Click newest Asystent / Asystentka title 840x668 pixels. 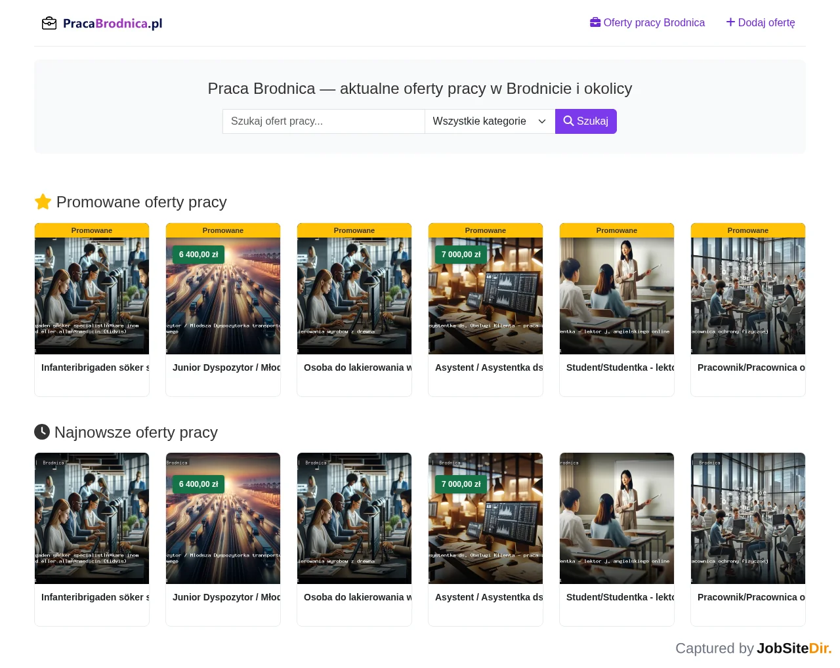489,597
